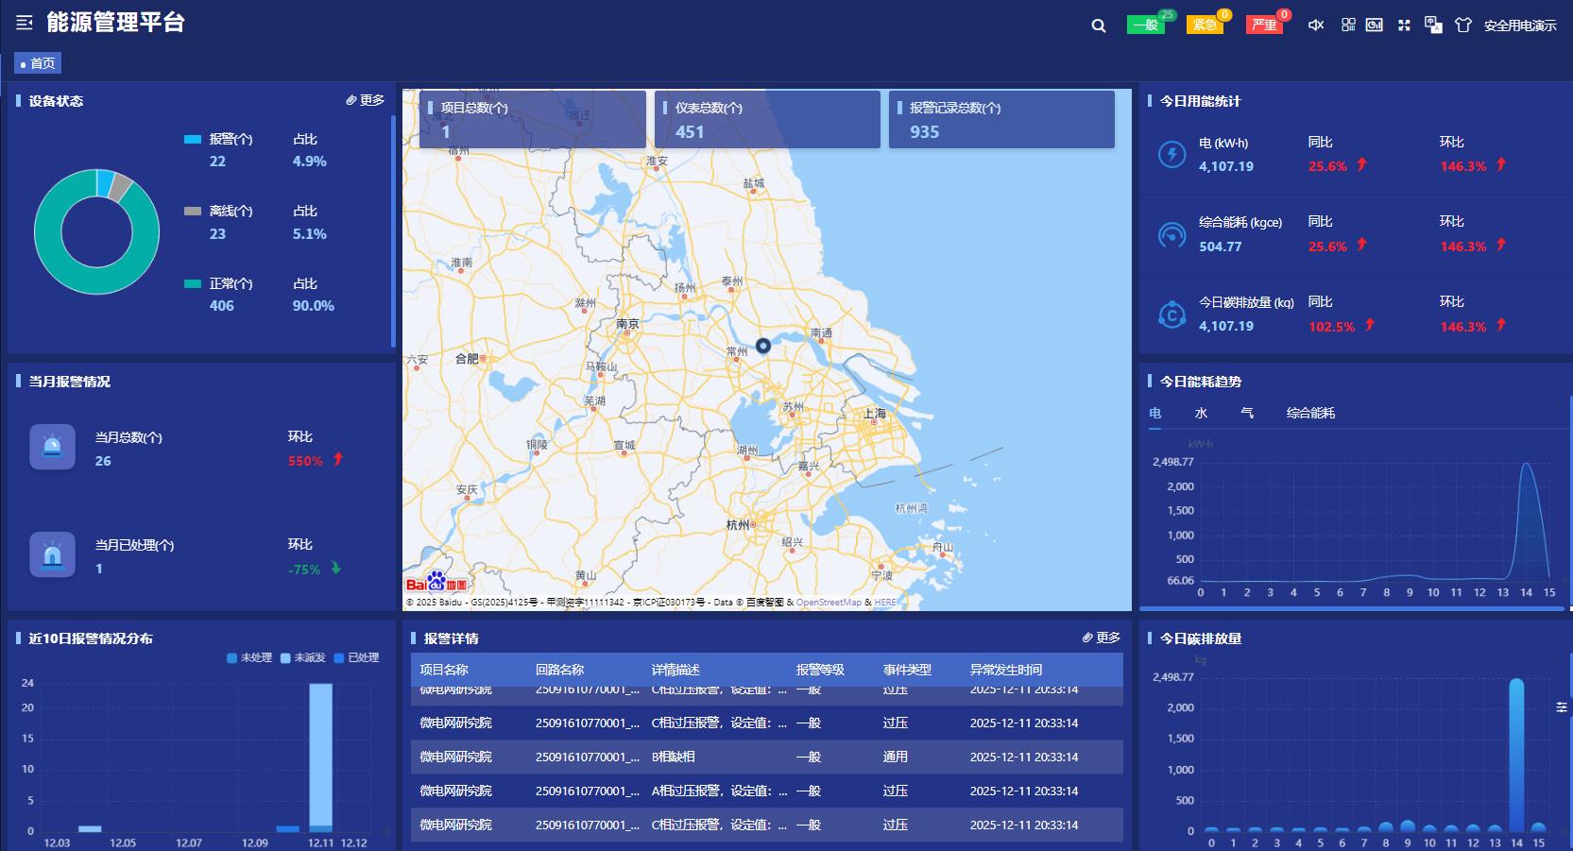Open the dashboard monitor screen icon
The height and width of the screenshot is (851, 1573).
[x=1375, y=26]
